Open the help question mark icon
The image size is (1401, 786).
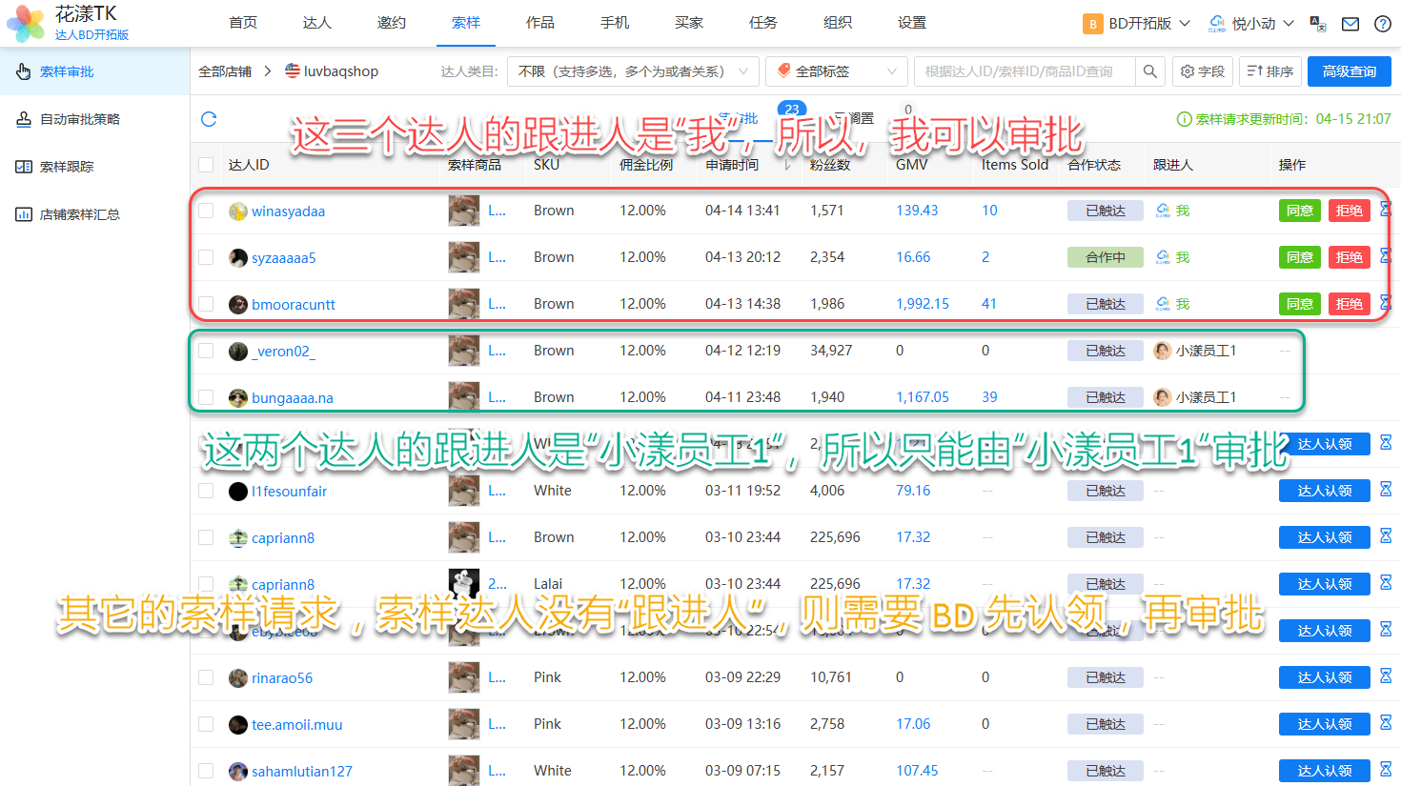tap(1382, 24)
